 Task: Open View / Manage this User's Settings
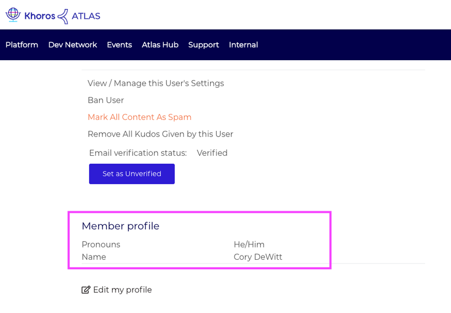(156, 83)
